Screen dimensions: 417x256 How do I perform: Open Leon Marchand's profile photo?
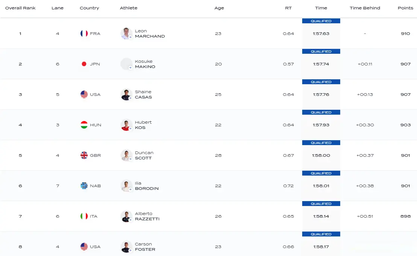[x=126, y=33]
